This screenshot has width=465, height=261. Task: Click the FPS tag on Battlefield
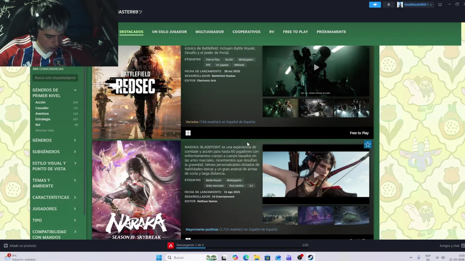(208, 65)
